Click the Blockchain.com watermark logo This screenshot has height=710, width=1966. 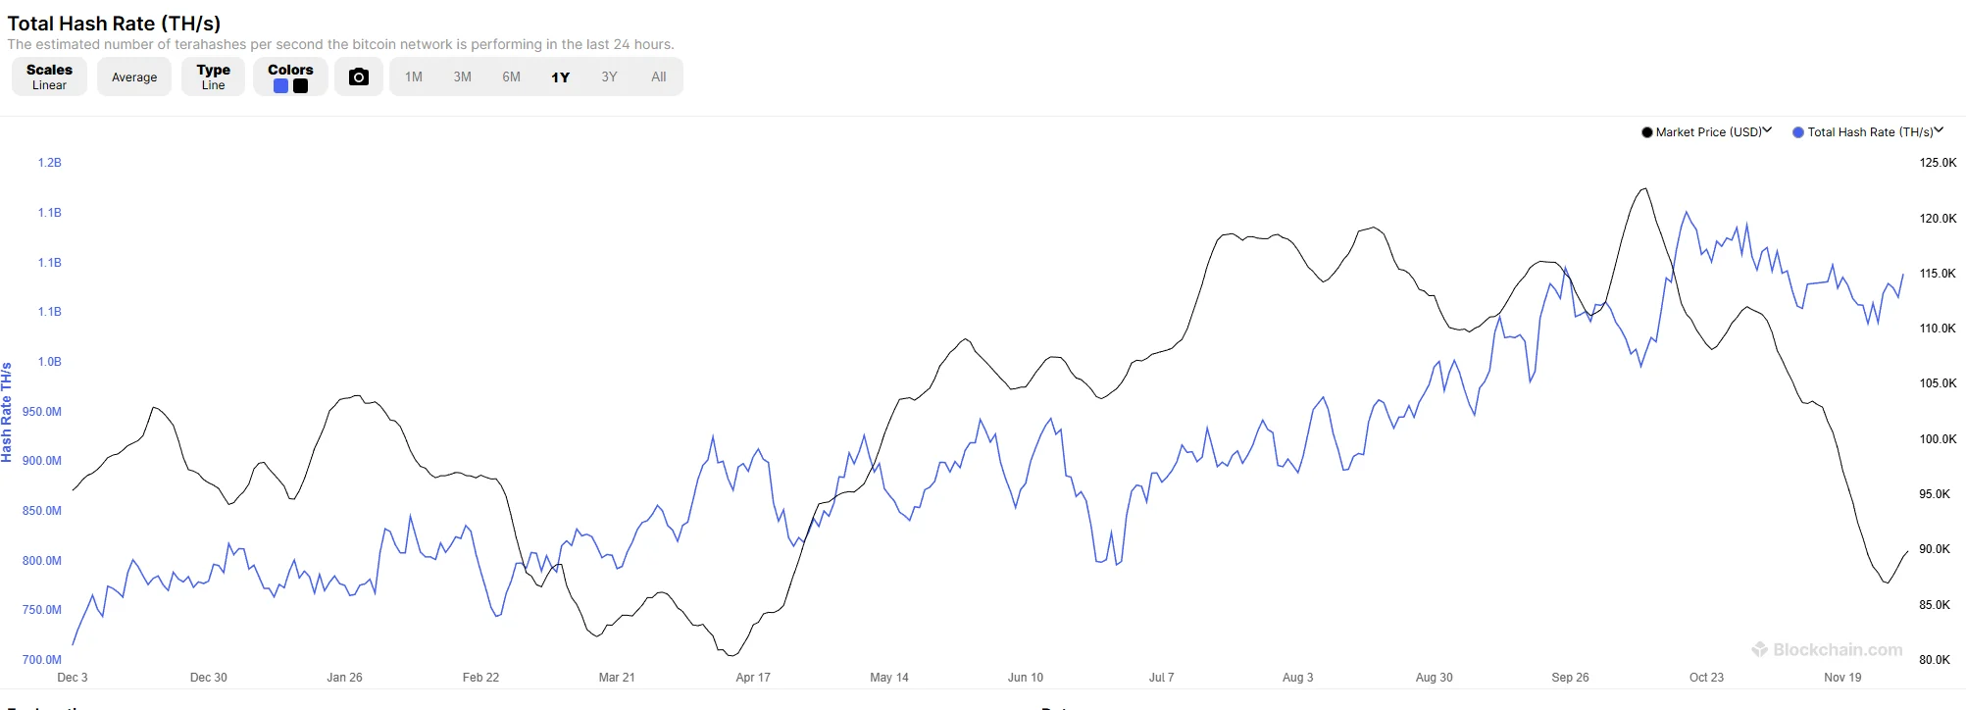1828,649
